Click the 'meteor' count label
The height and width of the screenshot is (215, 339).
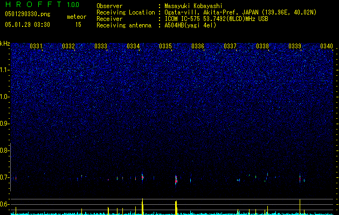(x=77, y=17)
